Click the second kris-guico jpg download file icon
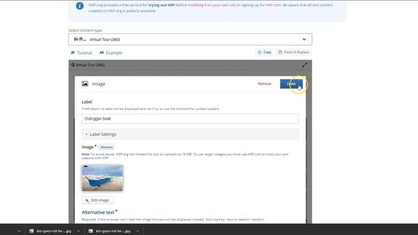 [x=91, y=231]
